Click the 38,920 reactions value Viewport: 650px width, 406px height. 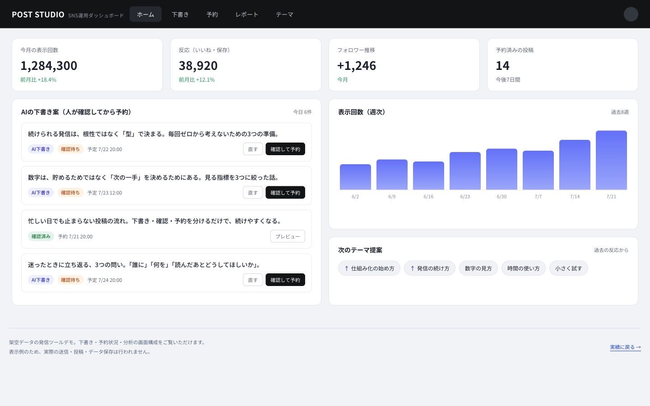click(x=198, y=65)
